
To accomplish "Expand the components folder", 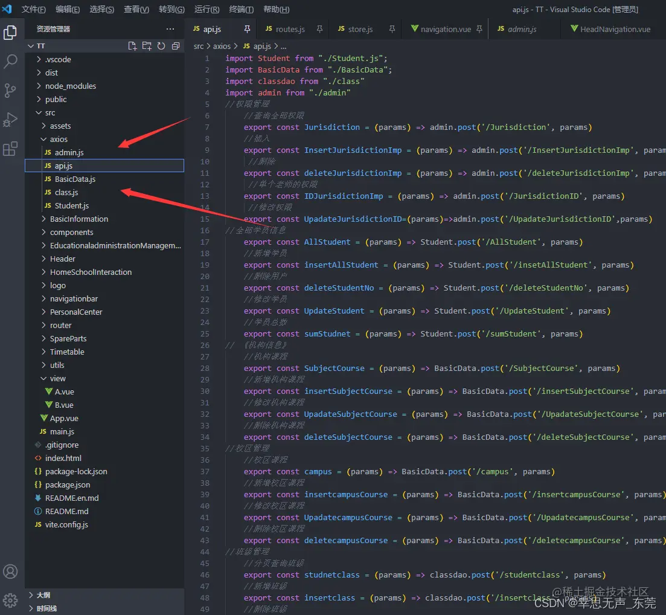I will point(104,232).
